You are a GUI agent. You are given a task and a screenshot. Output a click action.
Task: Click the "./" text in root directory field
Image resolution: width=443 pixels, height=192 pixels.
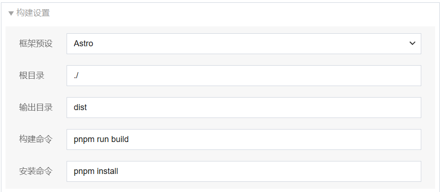[76, 75]
